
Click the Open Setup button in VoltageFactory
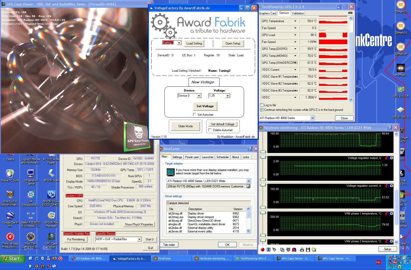[x=233, y=43]
